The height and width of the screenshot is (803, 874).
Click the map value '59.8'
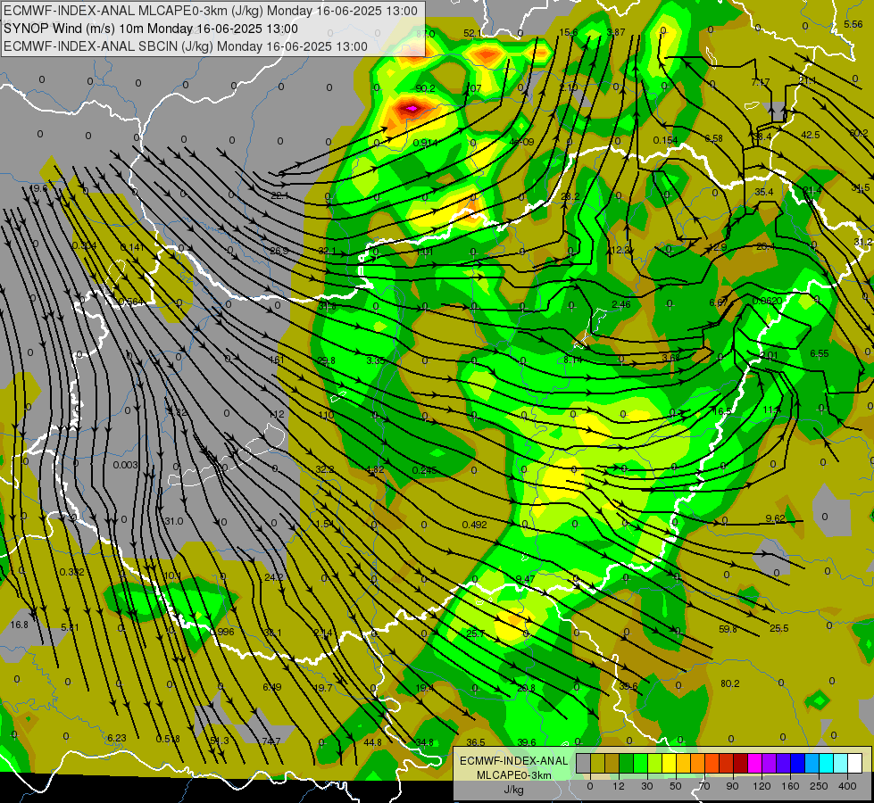click(728, 629)
